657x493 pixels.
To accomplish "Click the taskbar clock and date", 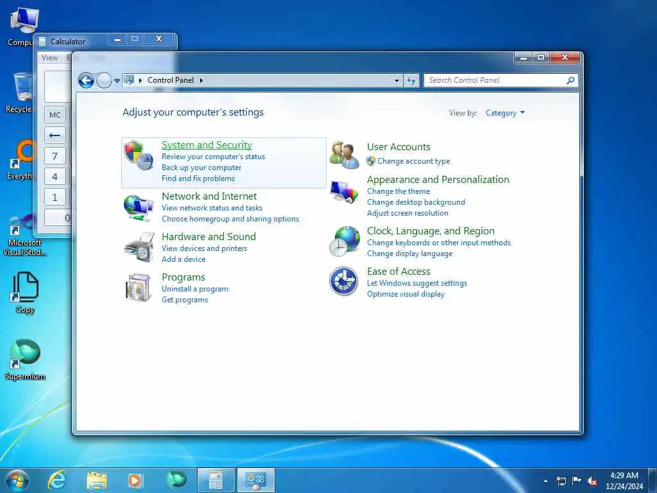I will pyautogui.click(x=624, y=481).
